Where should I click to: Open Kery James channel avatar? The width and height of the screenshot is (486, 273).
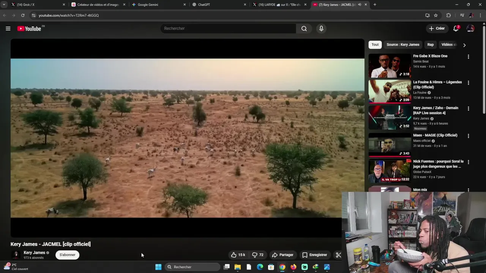pos(16,255)
